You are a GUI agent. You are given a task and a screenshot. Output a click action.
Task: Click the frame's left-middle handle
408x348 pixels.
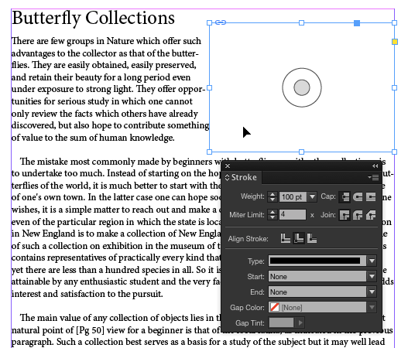coord(209,88)
